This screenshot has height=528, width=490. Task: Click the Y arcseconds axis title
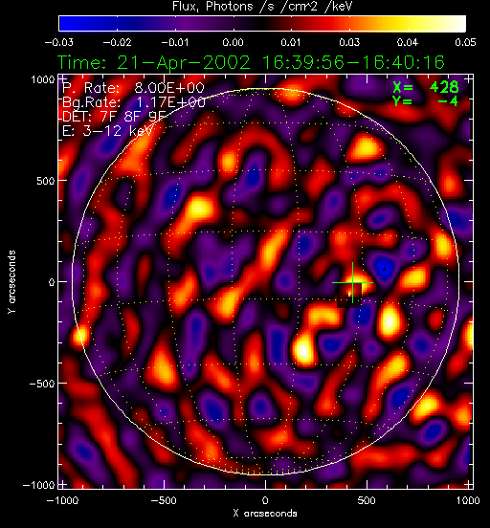11,282
